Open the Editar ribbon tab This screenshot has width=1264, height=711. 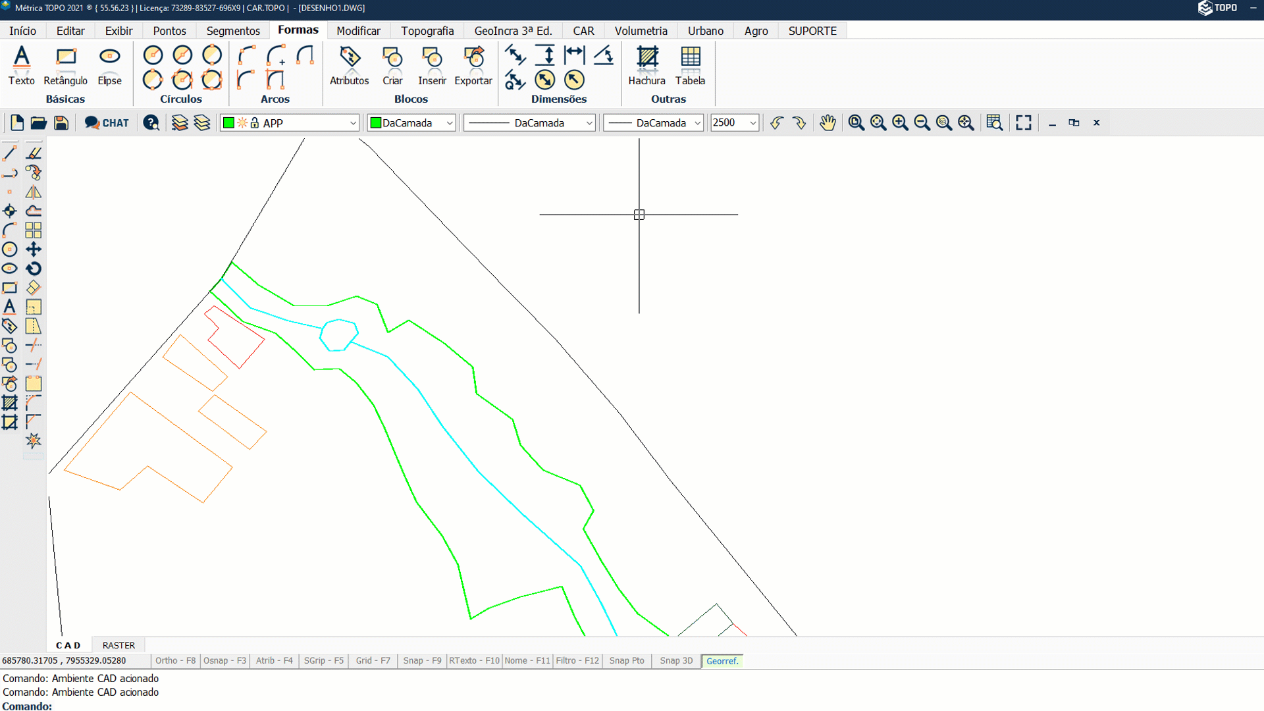(x=70, y=31)
